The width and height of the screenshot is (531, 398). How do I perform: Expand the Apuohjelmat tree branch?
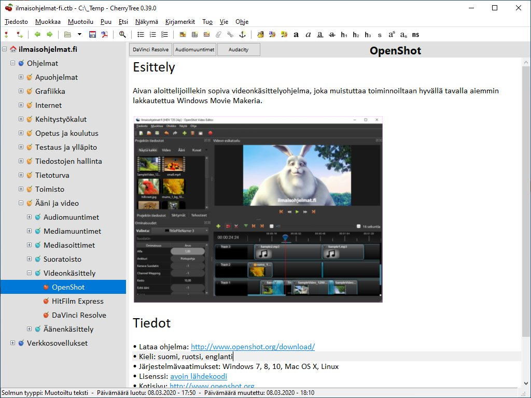(x=21, y=77)
